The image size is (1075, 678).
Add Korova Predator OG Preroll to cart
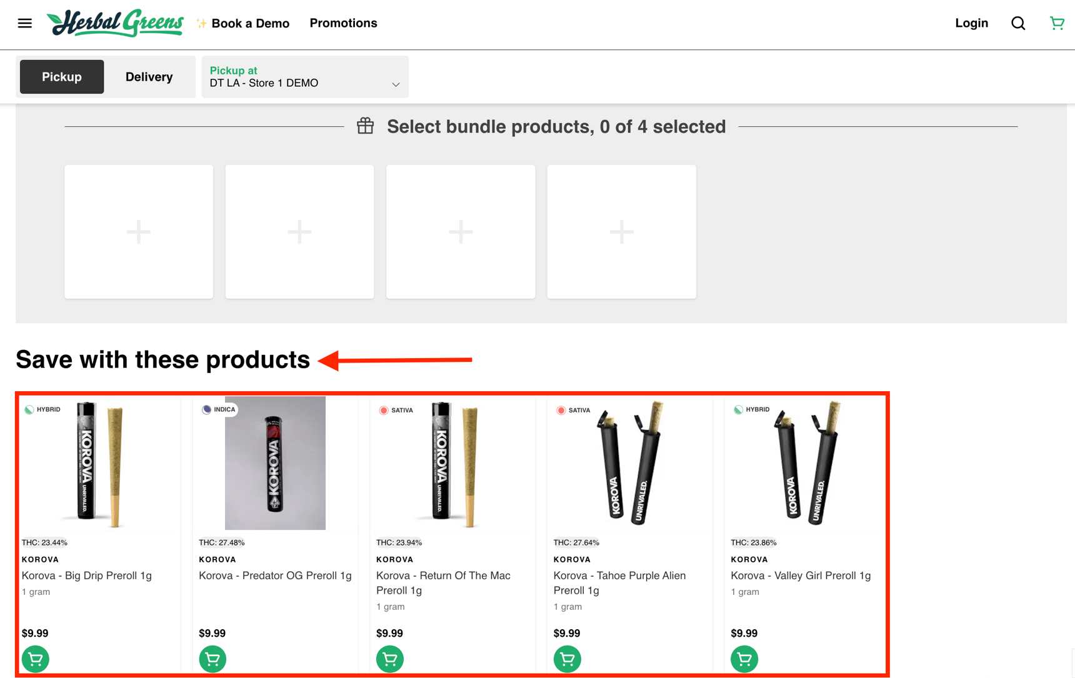pyautogui.click(x=212, y=659)
